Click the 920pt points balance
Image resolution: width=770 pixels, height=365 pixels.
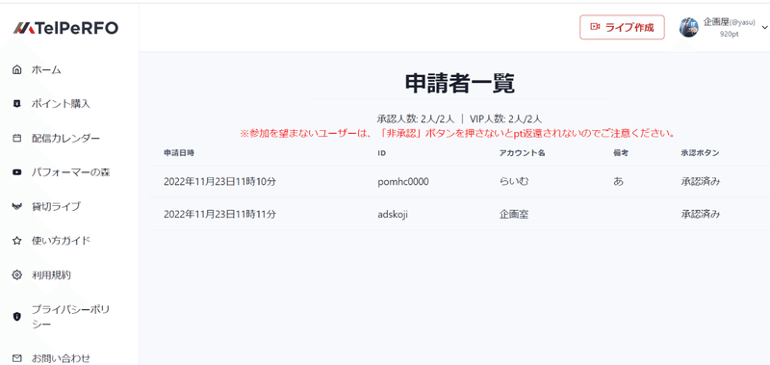[x=730, y=34]
